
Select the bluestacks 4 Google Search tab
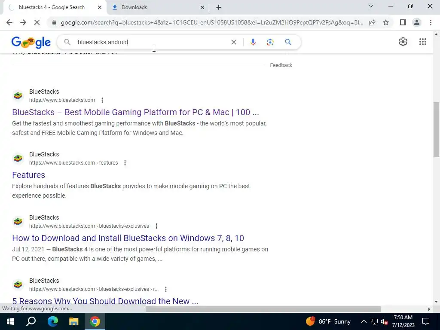pyautogui.click(x=55, y=7)
